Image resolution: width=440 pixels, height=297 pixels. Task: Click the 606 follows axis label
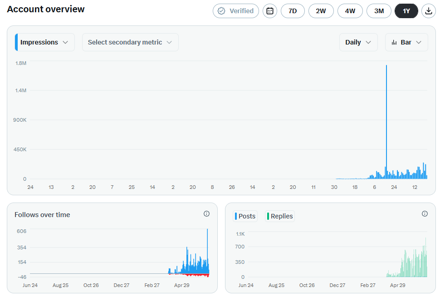[x=22, y=231]
